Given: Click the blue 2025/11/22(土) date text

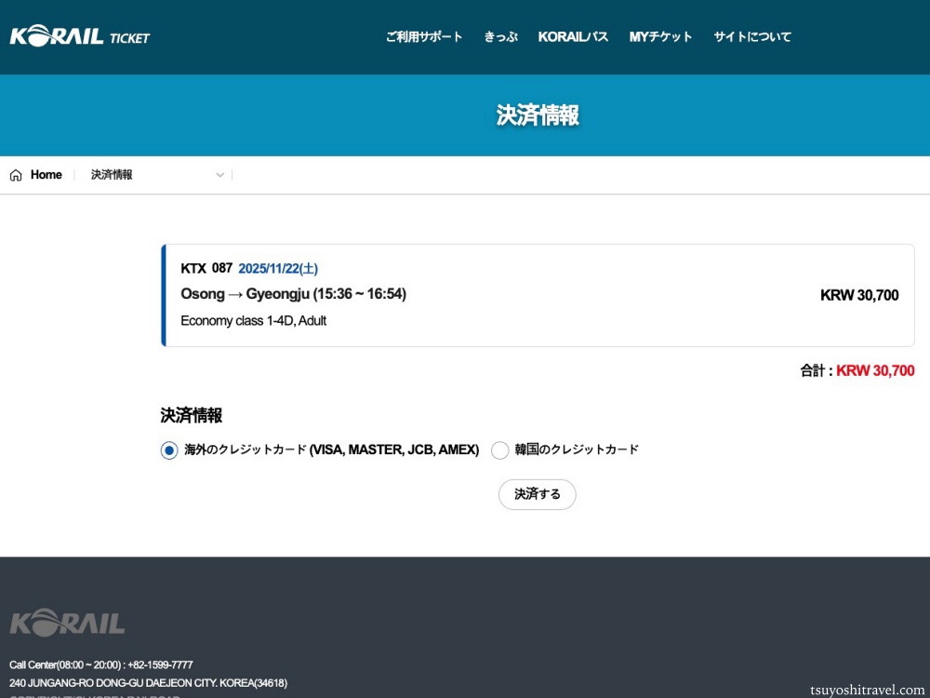Looking at the screenshot, I should [x=278, y=269].
